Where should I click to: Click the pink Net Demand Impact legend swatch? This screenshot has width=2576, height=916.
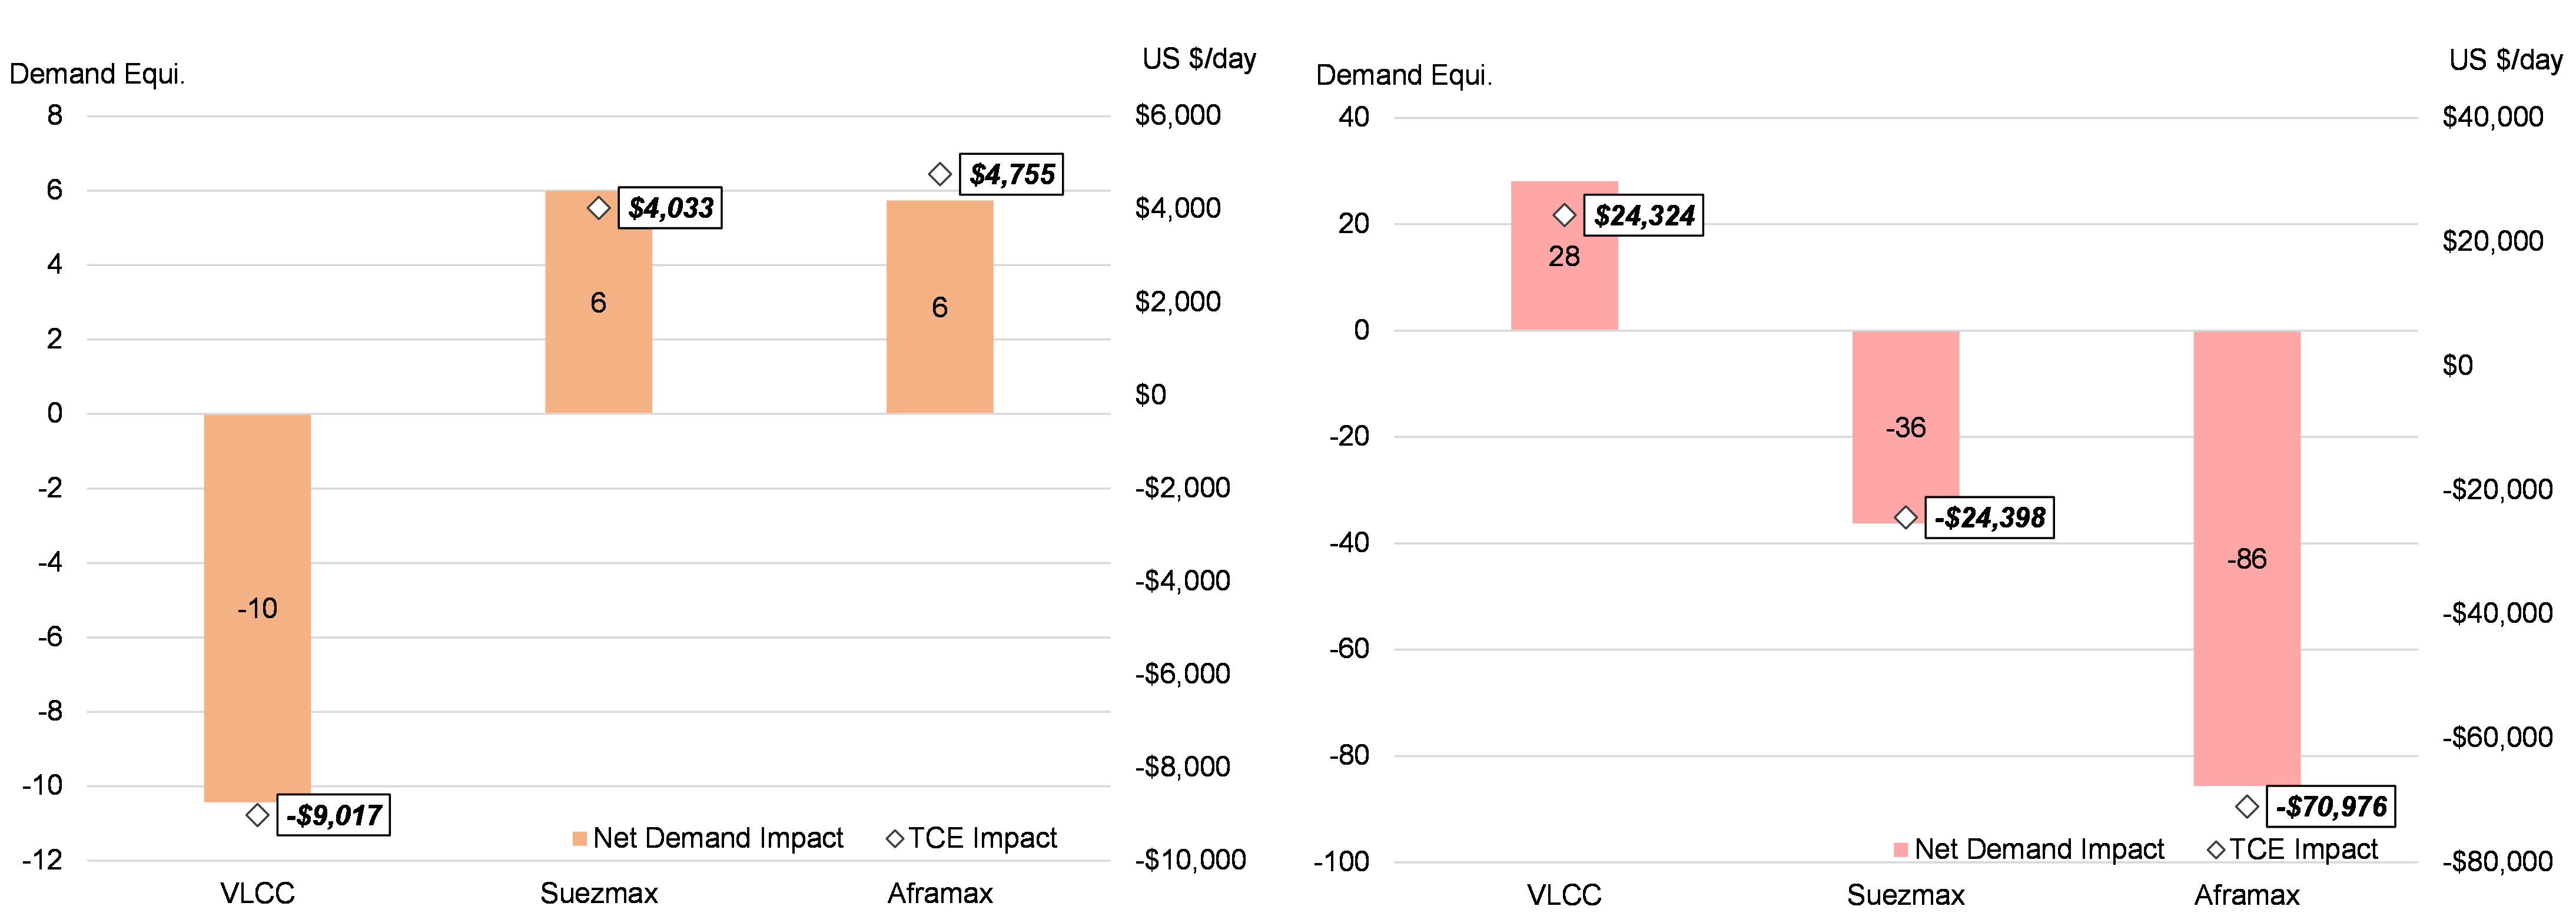1901,850
